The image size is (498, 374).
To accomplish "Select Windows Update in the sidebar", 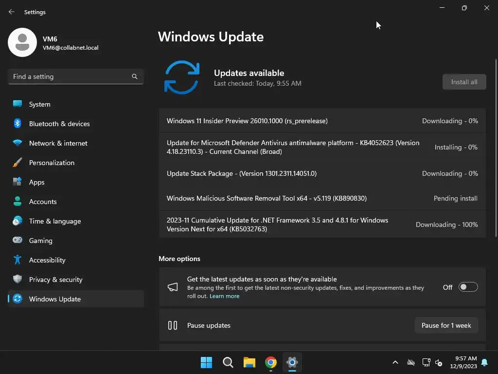I will (75, 299).
